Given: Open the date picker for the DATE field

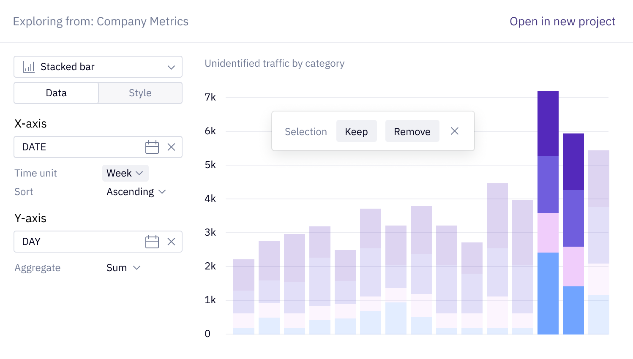Looking at the screenshot, I should pyautogui.click(x=152, y=147).
